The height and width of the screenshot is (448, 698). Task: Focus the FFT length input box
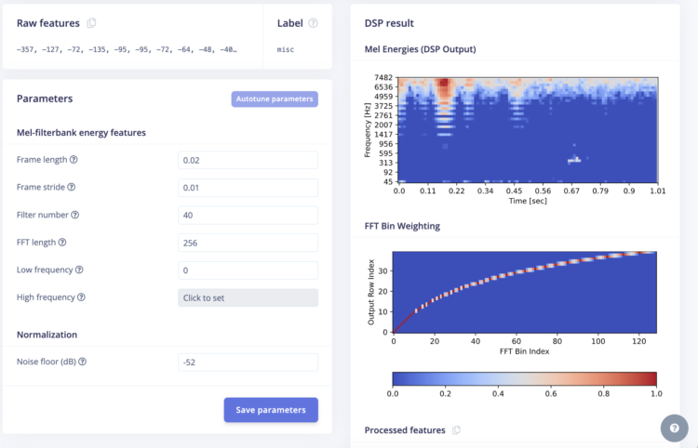[x=248, y=244]
